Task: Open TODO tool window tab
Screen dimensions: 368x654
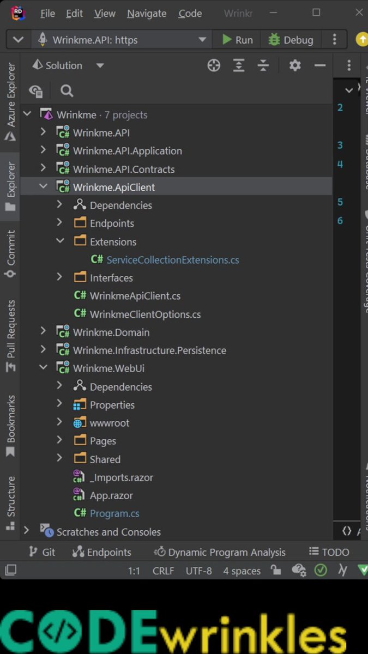Action: click(x=329, y=552)
